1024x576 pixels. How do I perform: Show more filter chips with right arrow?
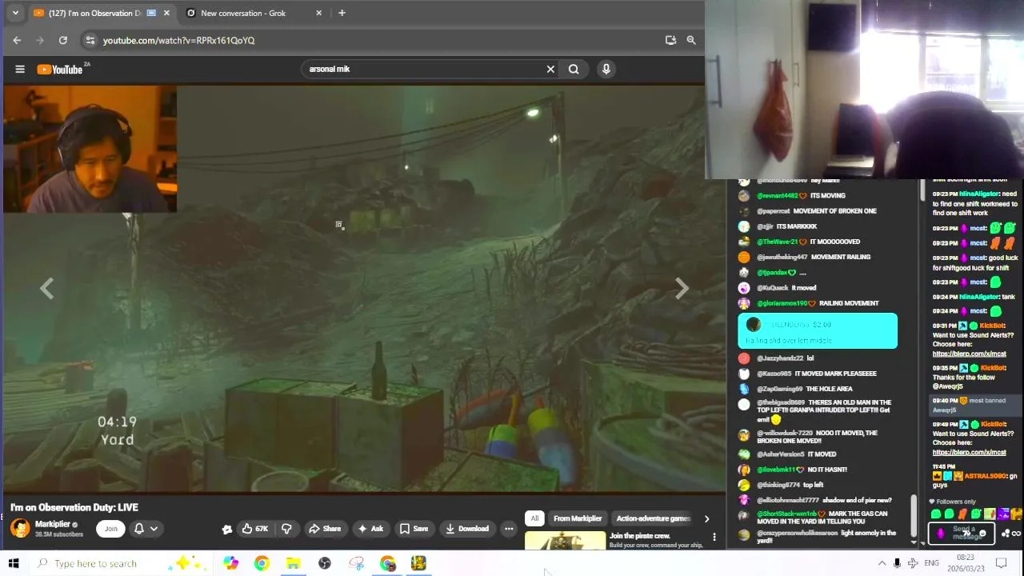coord(706,518)
